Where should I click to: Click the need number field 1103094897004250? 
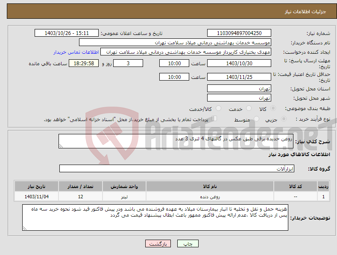239,33
